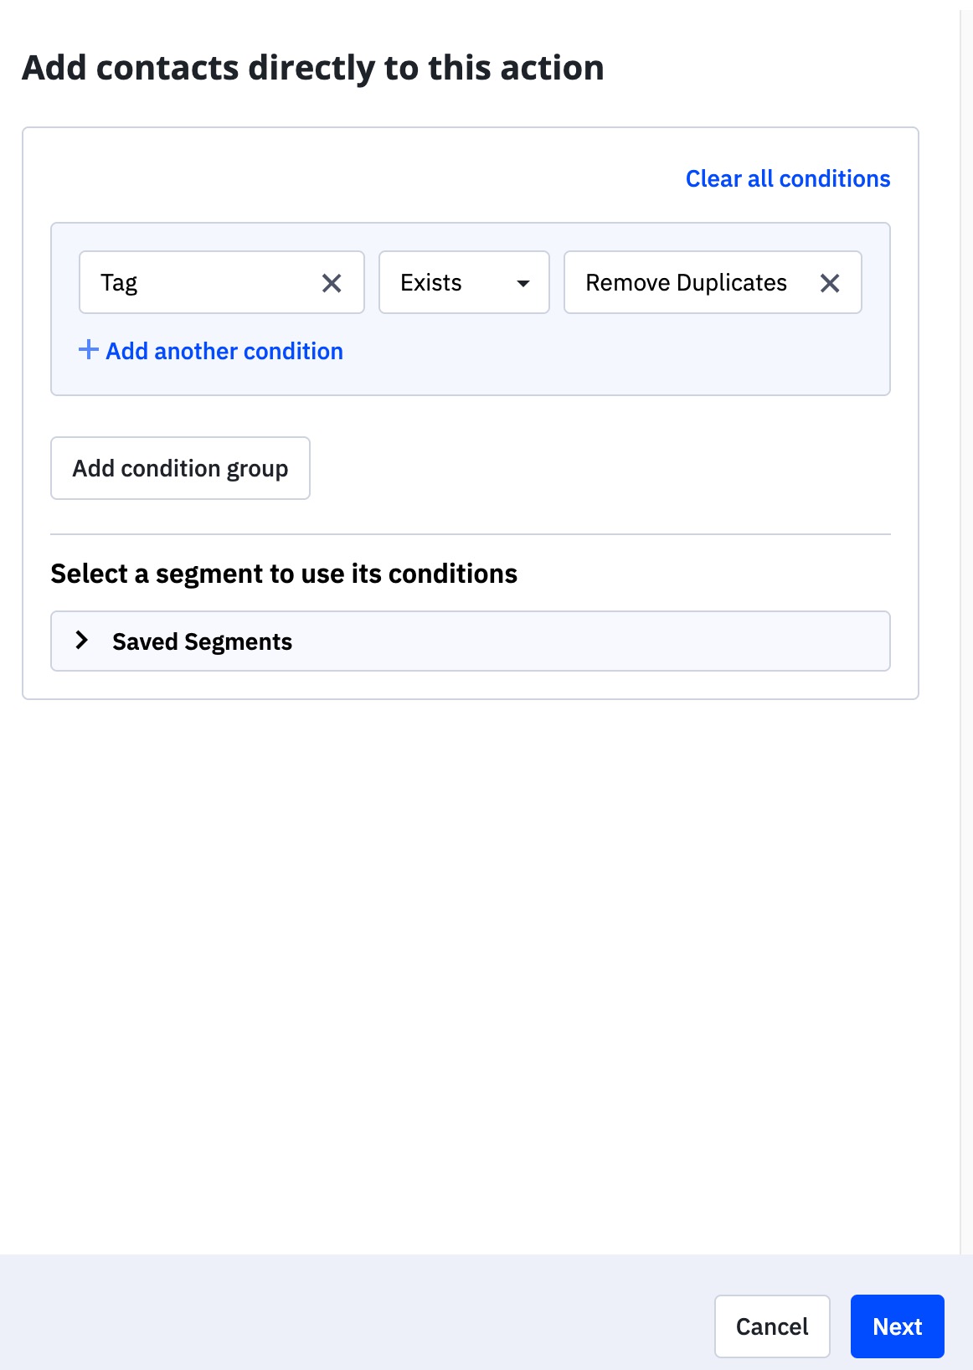The width and height of the screenshot is (973, 1370).
Task: Cancel the add contacts dialog
Action: tap(771, 1326)
